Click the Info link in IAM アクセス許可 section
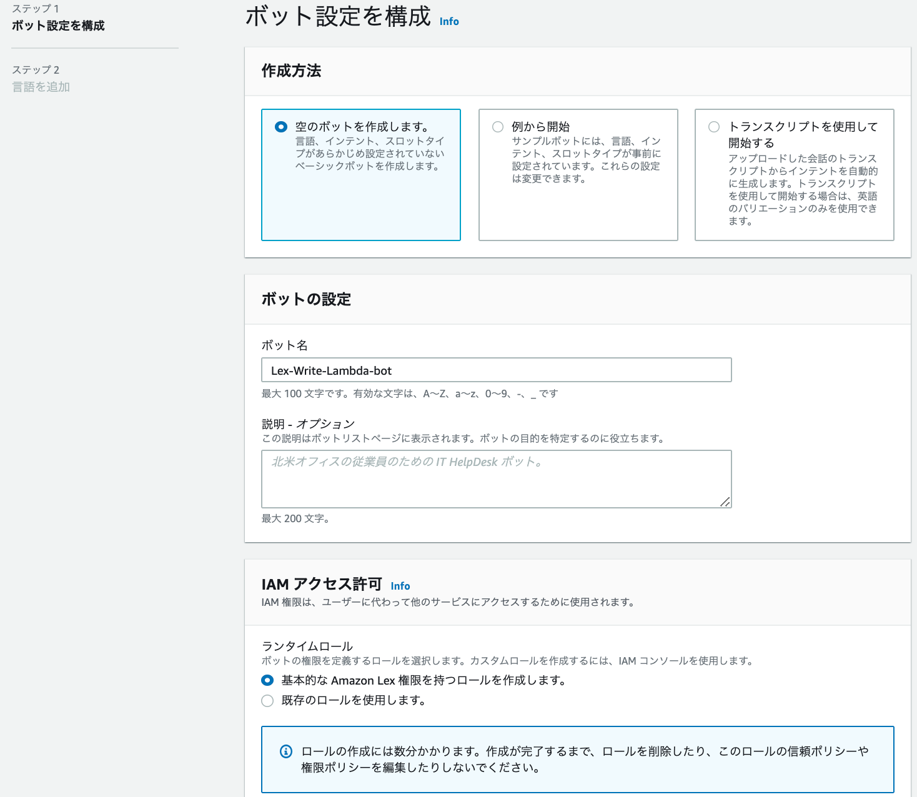This screenshot has width=917, height=797. coord(400,586)
